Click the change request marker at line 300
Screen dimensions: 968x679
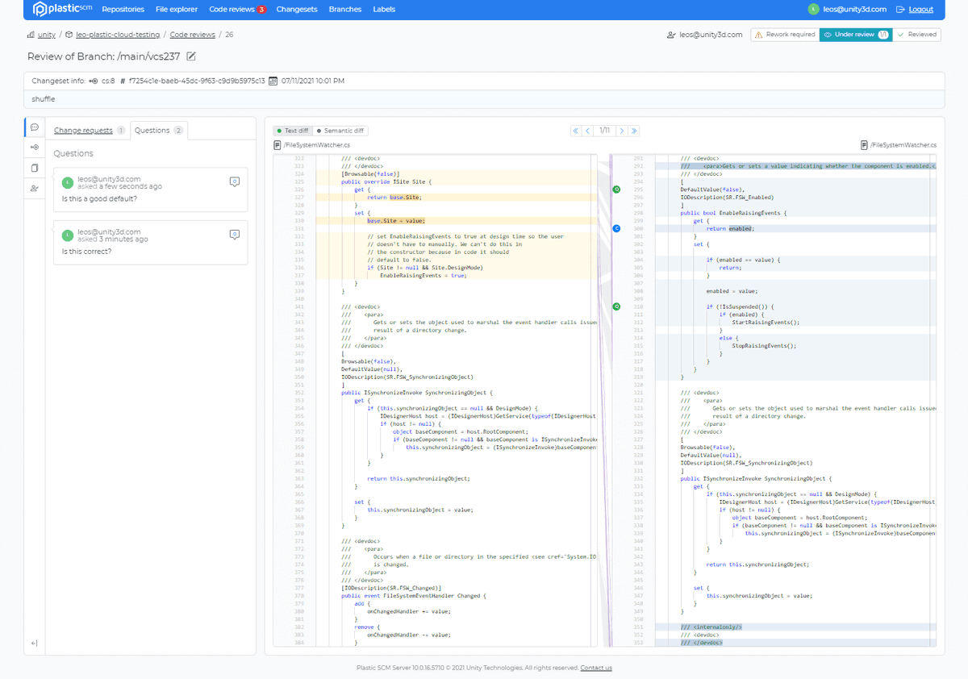click(616, 228)
